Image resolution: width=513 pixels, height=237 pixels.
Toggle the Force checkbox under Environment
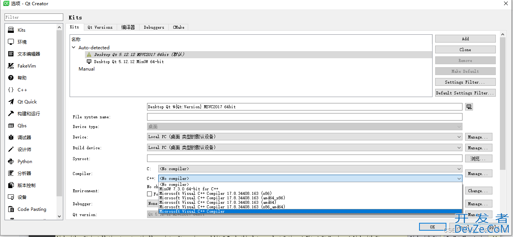coord(150,194)
